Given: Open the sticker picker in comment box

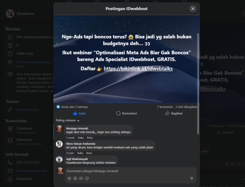Looking at the screenshot, I should tap(87, 178).
